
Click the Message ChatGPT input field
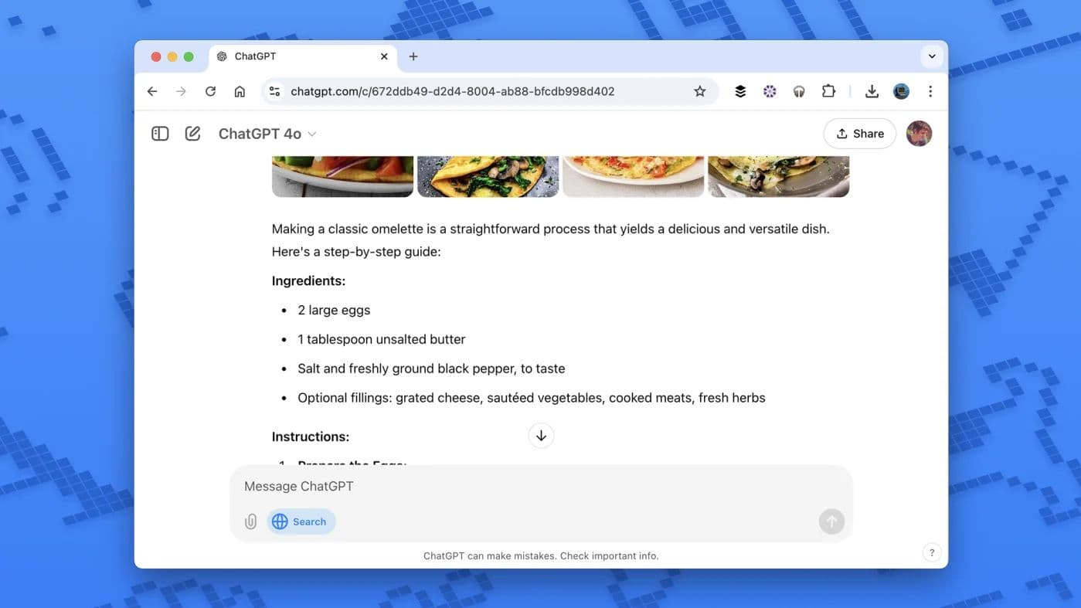coord(525,486)
